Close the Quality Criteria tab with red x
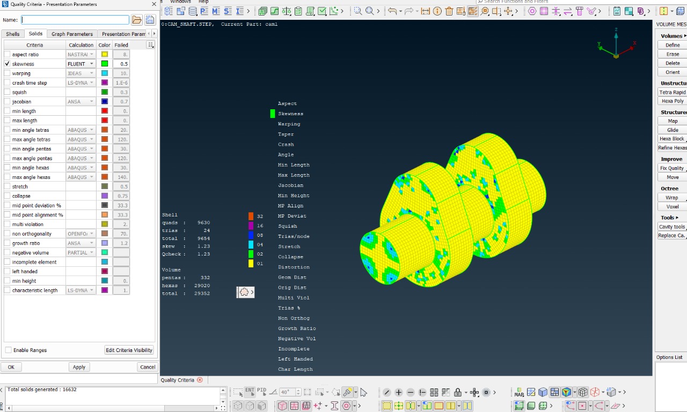This screenshot has width=687, height=412. 200,380
